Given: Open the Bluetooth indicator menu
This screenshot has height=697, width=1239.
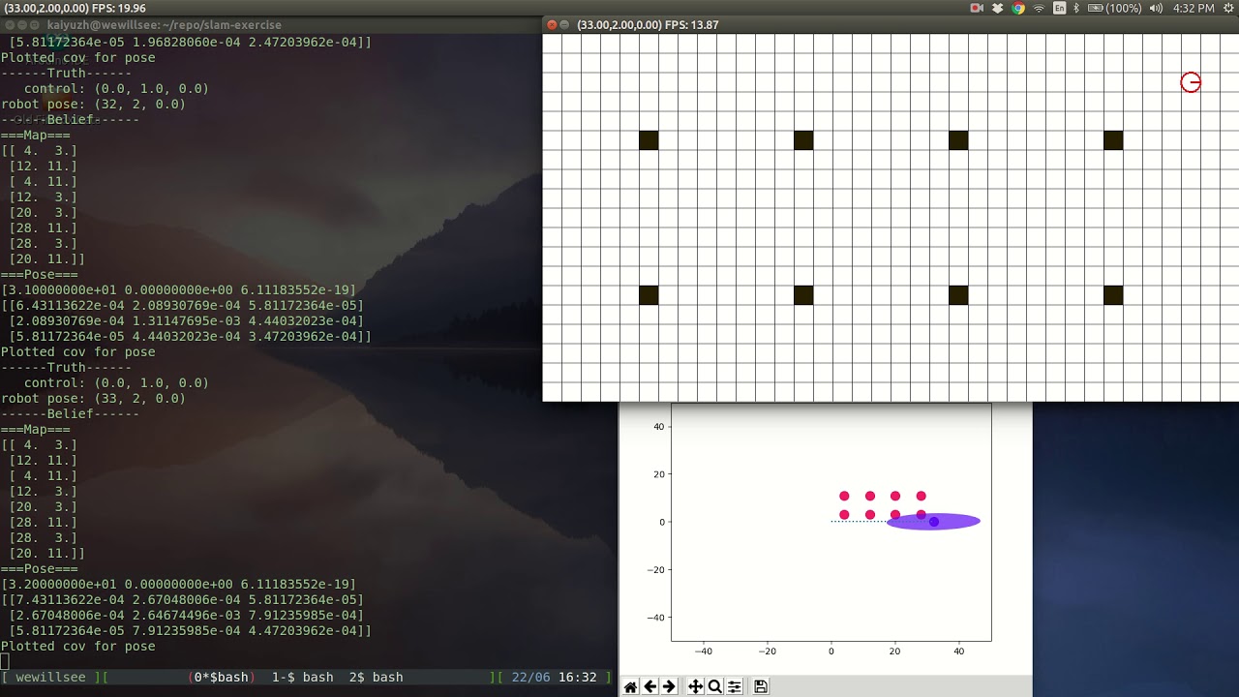Looking at the screenshot, I should pyautogui.click(x=1076, y=8).
